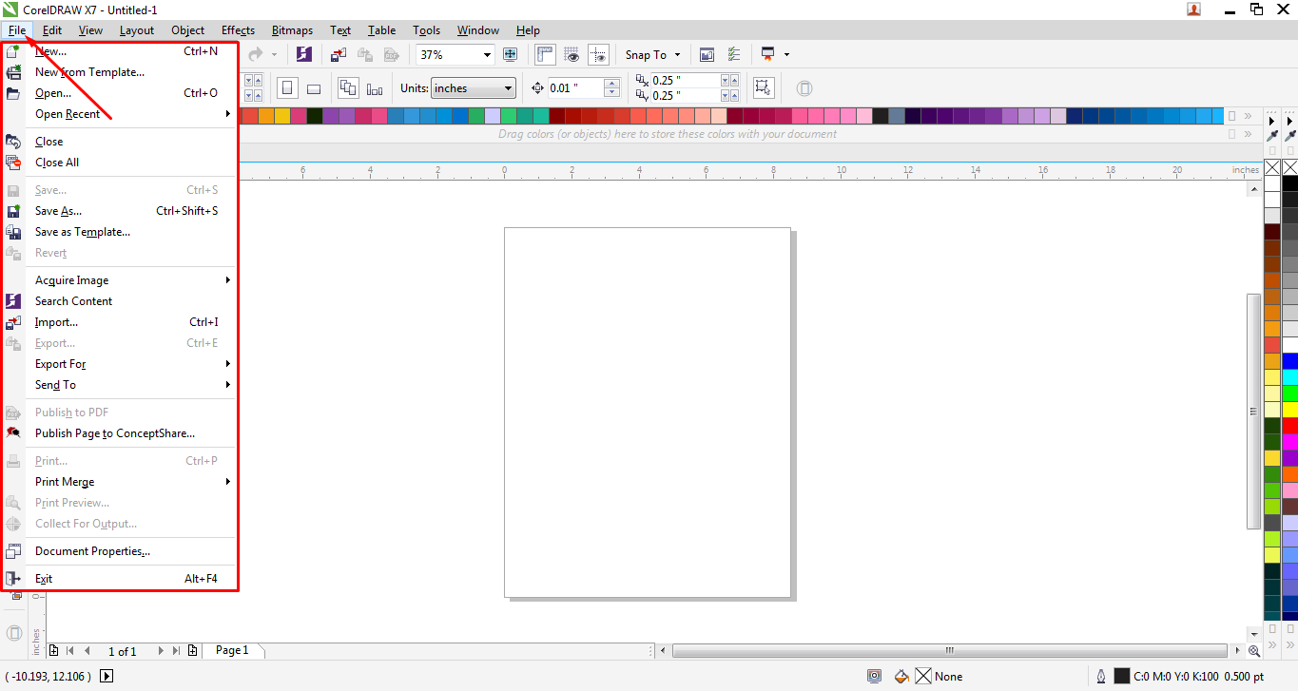
Task: Click the purple Search Content icon
Action: 304,54
